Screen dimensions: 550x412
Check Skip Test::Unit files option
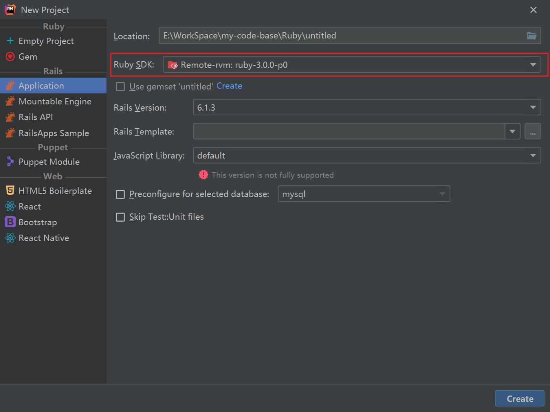click(121, 217)
